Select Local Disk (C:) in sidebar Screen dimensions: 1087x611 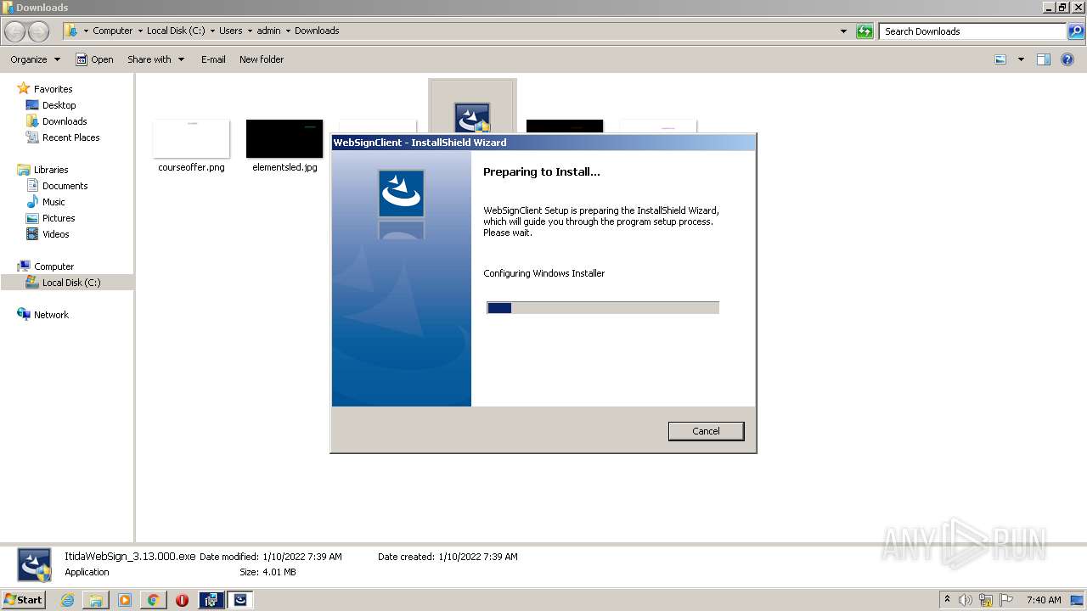point(71,283)
